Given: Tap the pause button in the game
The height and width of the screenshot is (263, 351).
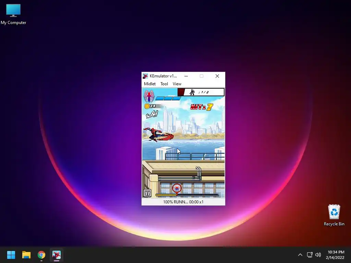Looking at the screenshot, I should pos(147,193).
